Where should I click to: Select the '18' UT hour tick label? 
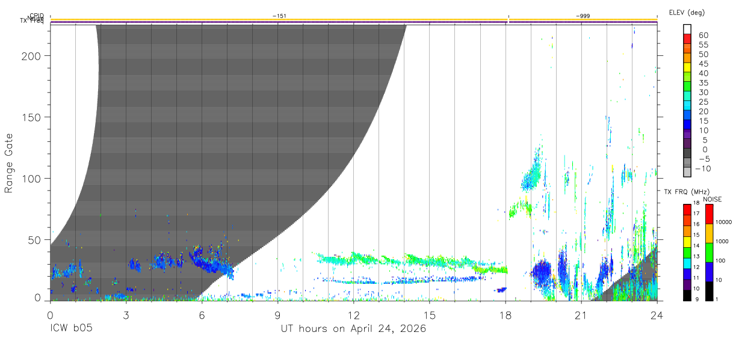click(x=506, y=315)
